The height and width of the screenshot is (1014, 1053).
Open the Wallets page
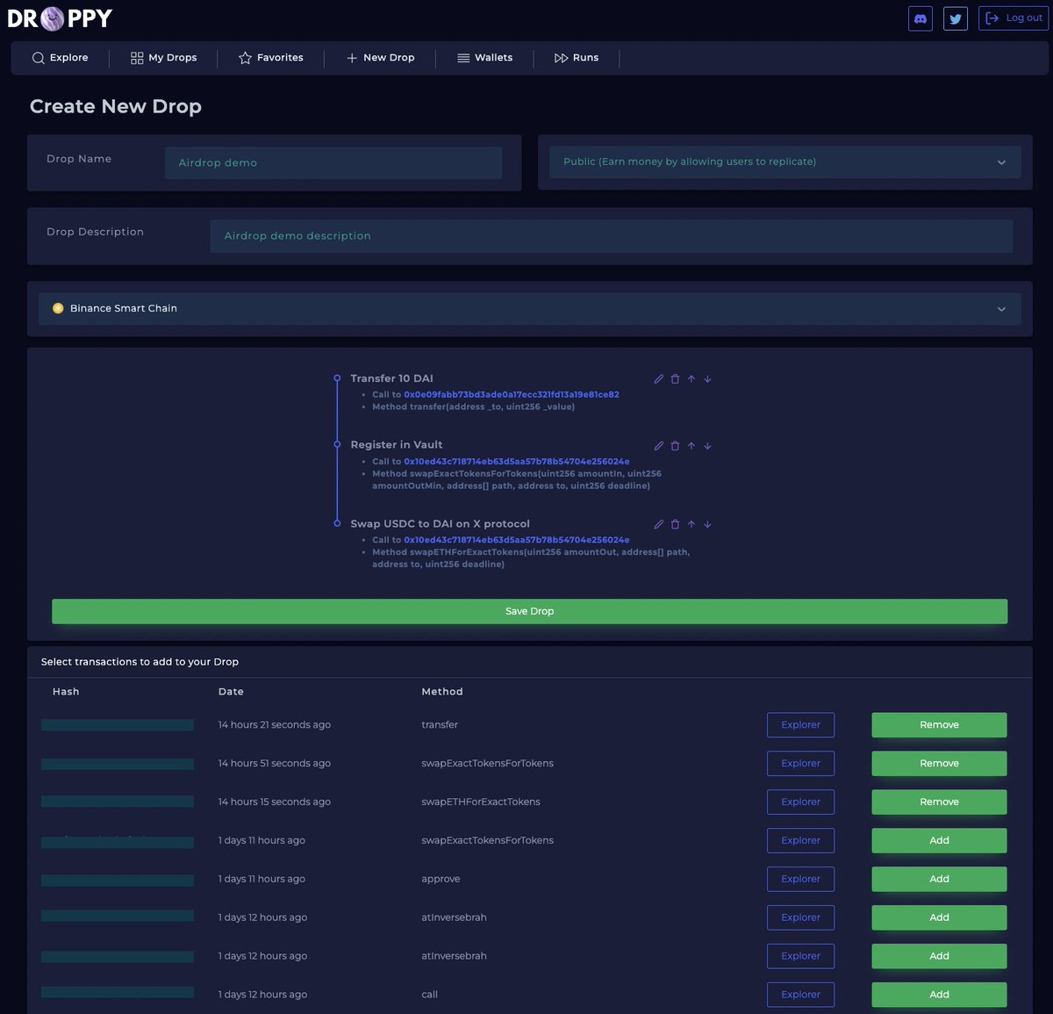[484, 58]
